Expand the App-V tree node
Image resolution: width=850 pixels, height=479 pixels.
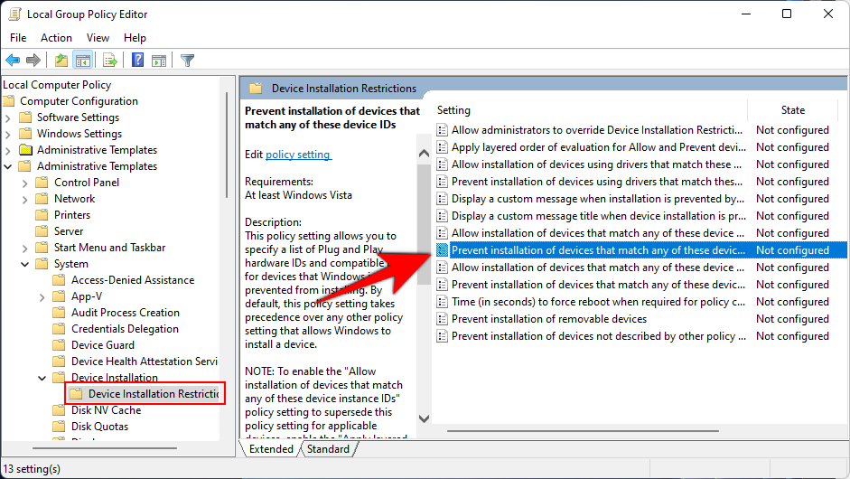click(42, 297)
